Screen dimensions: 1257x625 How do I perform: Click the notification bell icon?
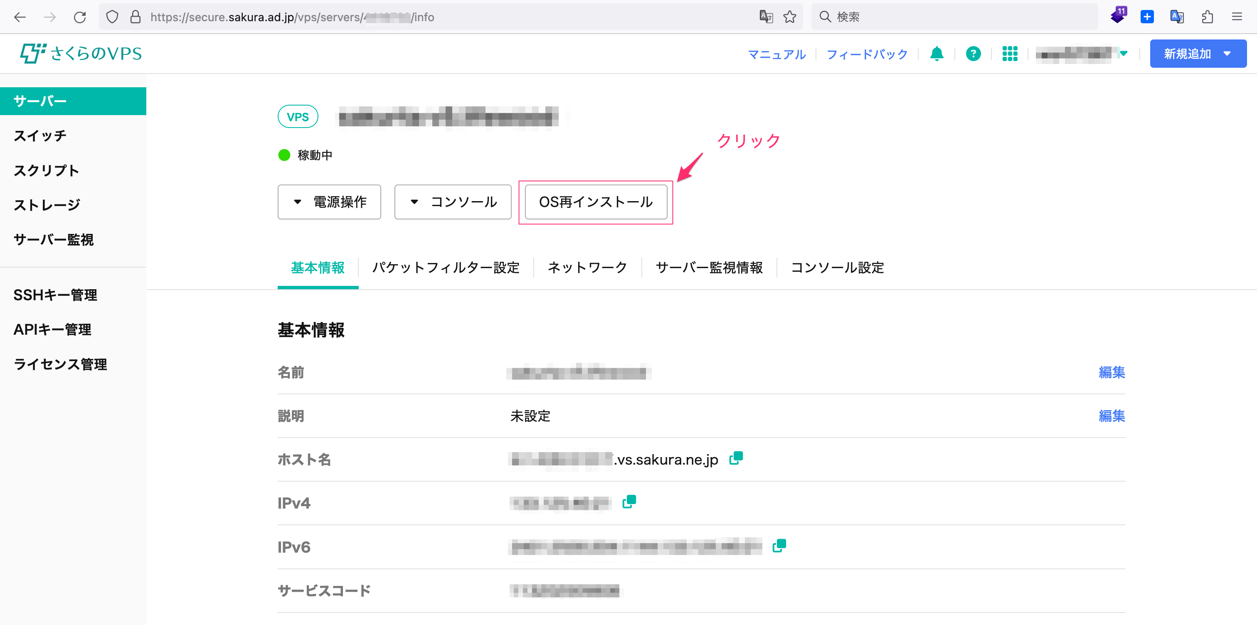(x=936, y=54)
